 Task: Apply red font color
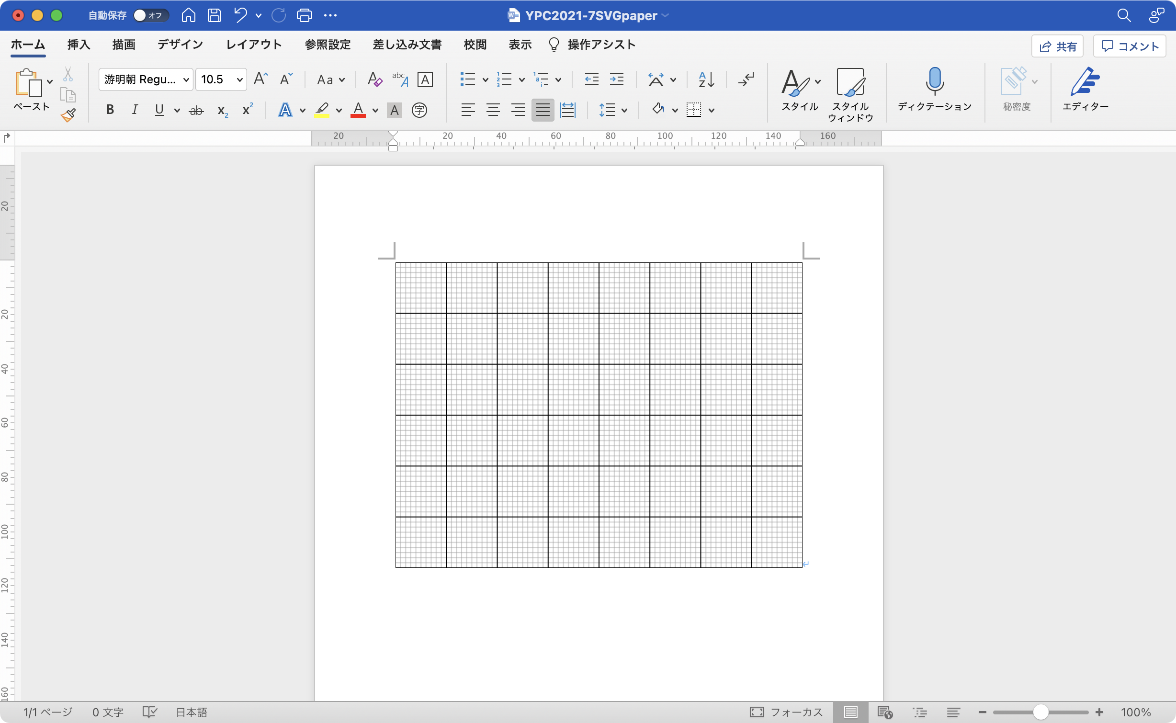pyautogui.click(x=358, y=110)
